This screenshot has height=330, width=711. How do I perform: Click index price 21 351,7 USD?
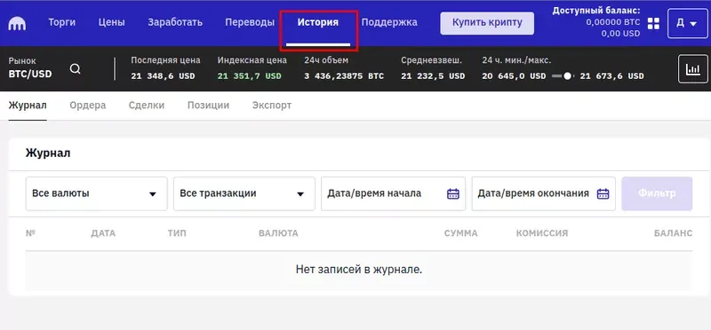[249, 76]
